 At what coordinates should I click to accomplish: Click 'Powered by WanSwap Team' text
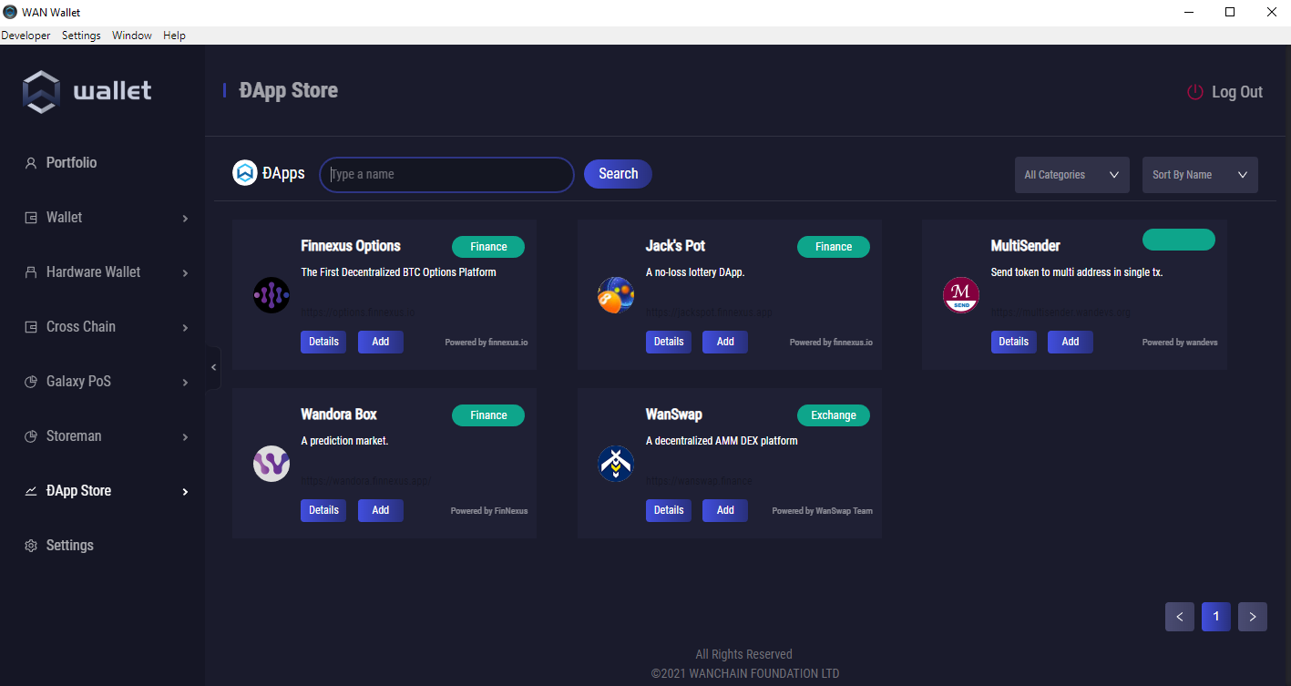pyautogui.click(x=823, y=511)
